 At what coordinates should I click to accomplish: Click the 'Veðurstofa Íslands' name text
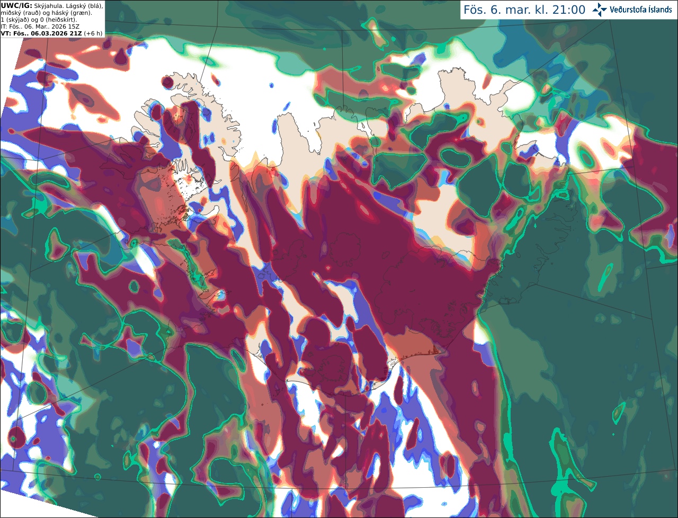640,10
